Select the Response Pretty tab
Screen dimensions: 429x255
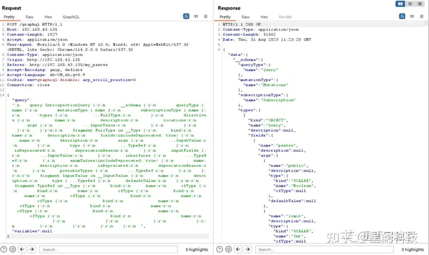coord(225,17)
